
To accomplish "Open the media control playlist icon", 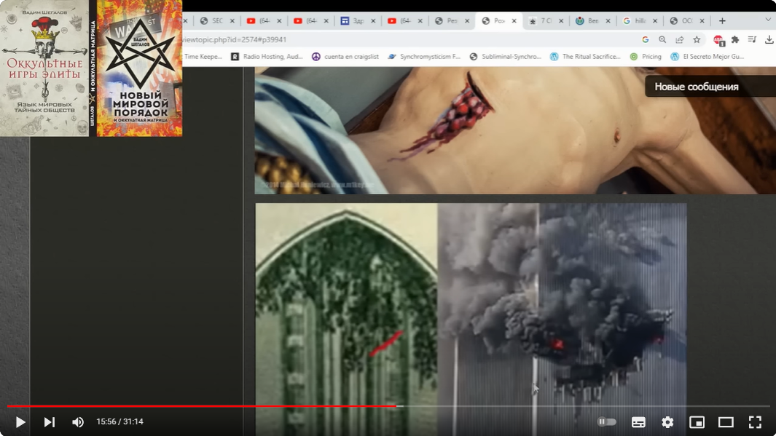I will tap(752, 39).
